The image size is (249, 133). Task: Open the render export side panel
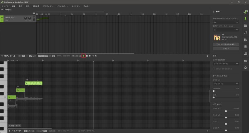(246, 54)
